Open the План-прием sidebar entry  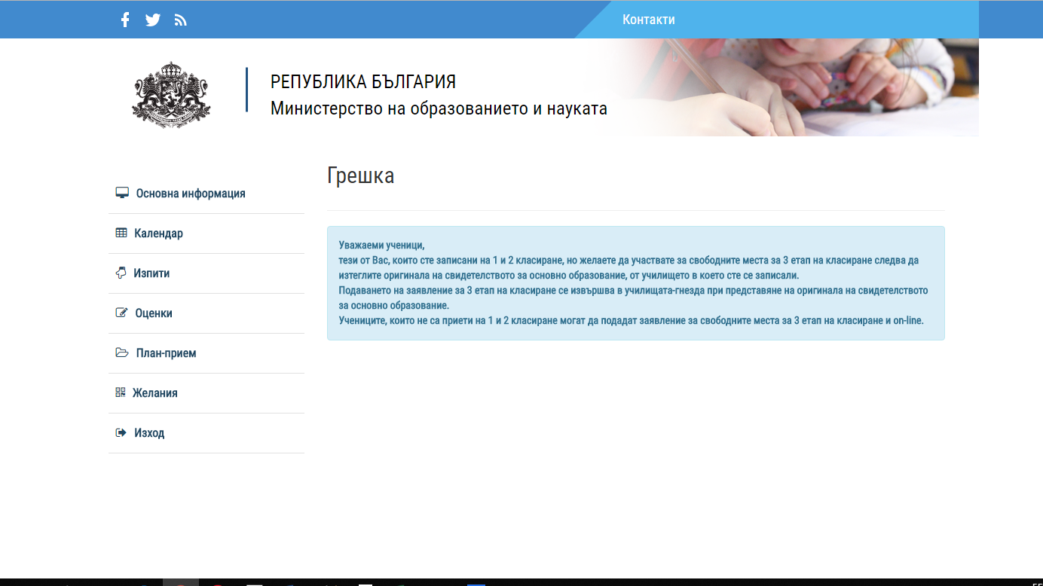click(x=166, y=353)
